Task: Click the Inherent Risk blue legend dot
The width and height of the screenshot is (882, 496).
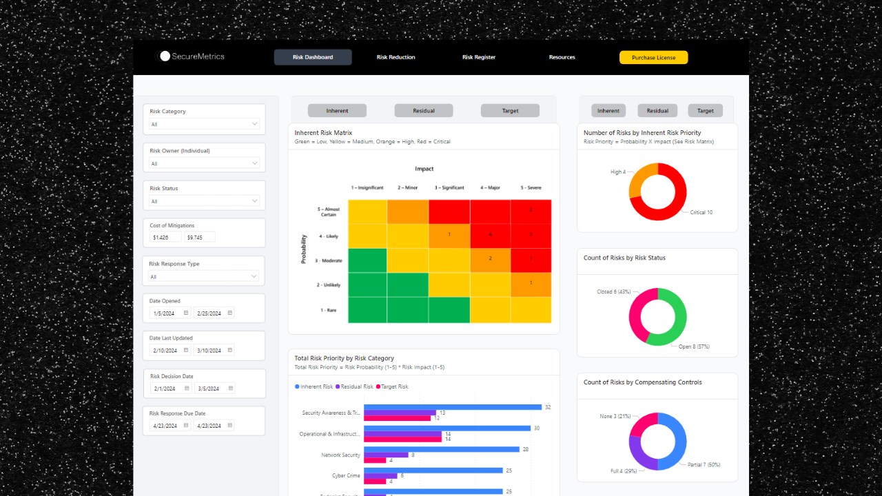Action: click(x=297, y=386)
